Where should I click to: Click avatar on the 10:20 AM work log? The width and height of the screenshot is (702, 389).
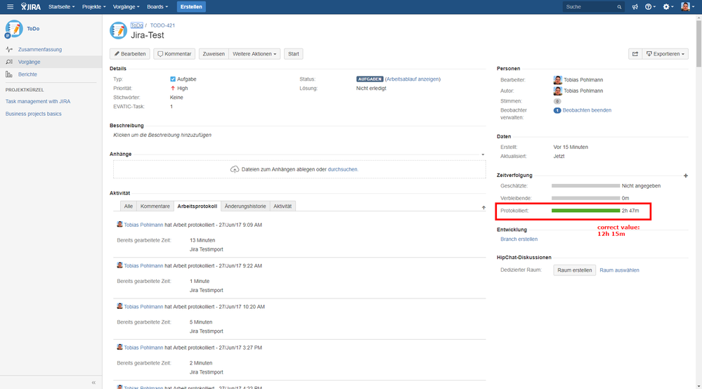pyautogui.click(x=119, y=306)
